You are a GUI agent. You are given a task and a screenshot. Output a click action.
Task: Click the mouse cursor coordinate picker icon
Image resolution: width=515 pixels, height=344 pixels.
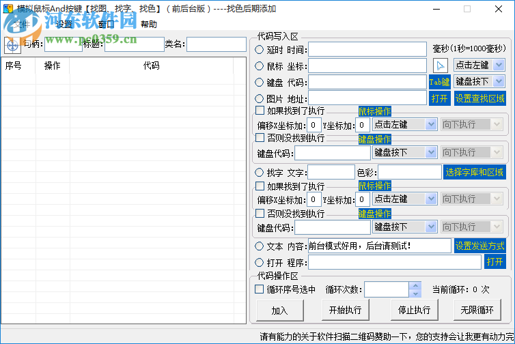440,66
